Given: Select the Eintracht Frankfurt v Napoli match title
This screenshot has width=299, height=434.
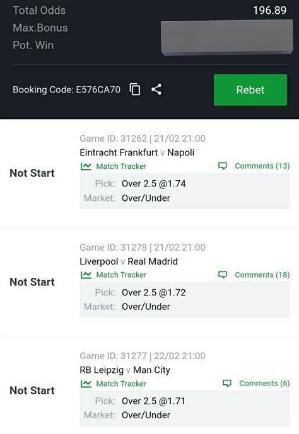Looking at the screenshot, I should coord(137,152).
